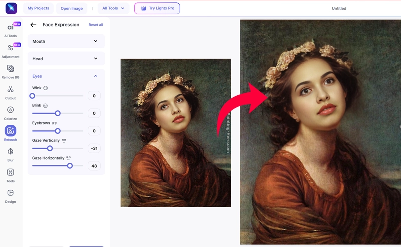The height and width of the screenshot is (247, 401).
Task: Click the Blink slider handle
Action: pyautogui.click(x=58, y=113)
